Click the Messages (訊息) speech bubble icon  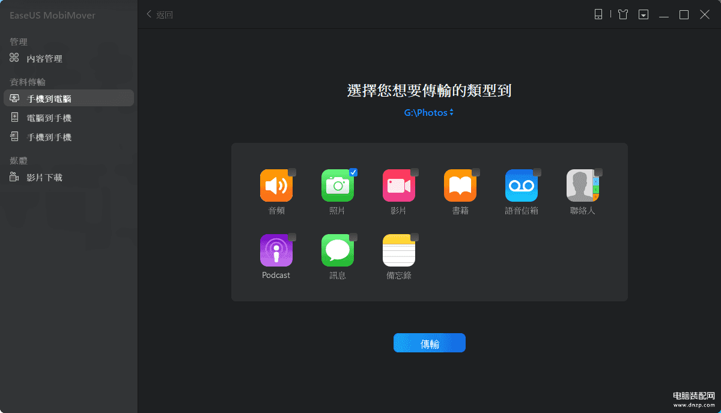coord(338,250)
